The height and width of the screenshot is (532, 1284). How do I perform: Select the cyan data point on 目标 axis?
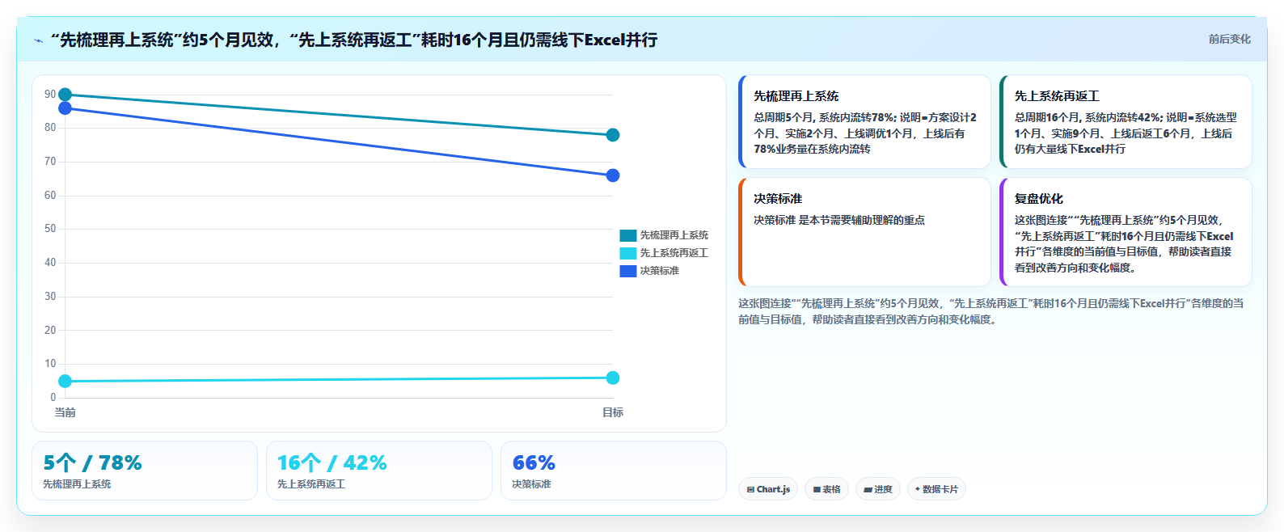(613, 378)
